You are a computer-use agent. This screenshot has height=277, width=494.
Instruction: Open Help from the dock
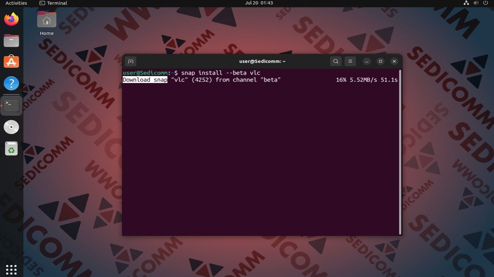click(11, 83)
